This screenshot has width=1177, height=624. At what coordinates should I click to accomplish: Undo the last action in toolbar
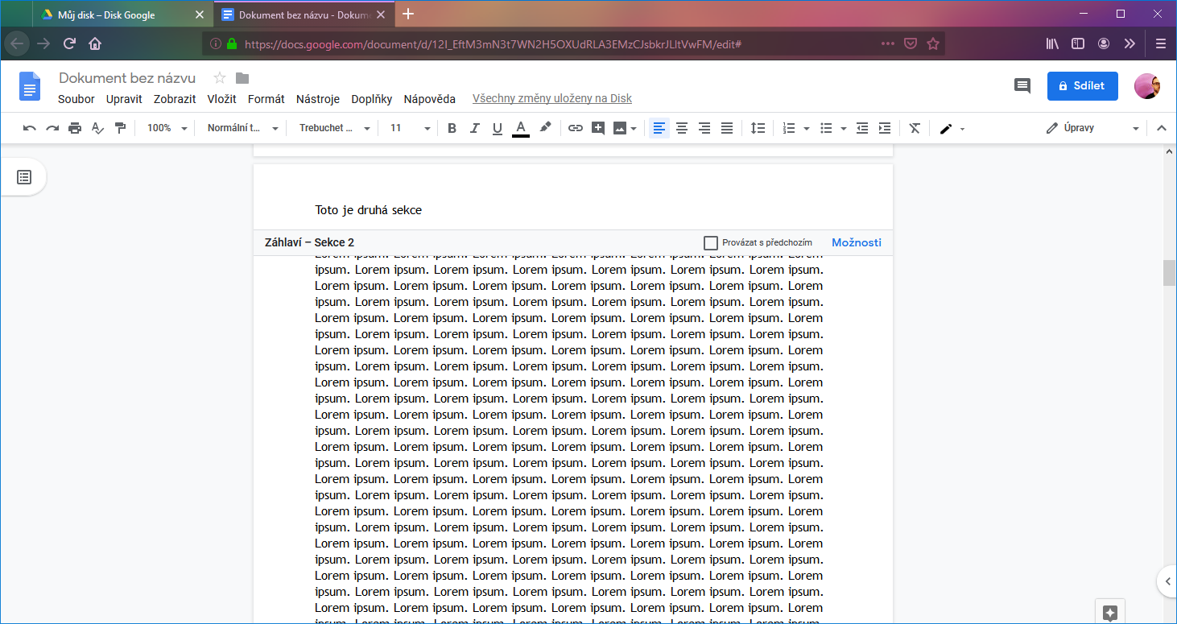[30, 128]
